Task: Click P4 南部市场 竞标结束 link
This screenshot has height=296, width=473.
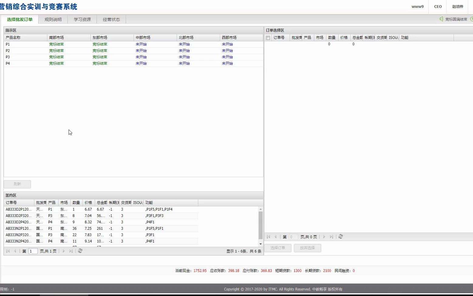Action: pos(56,64)
